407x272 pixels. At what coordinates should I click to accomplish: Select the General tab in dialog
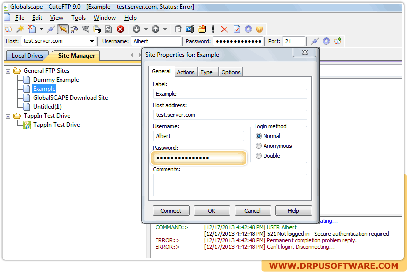(x=161, y=71)
